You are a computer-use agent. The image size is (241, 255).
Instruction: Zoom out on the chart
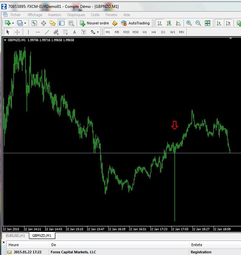[x=198, y=23]
